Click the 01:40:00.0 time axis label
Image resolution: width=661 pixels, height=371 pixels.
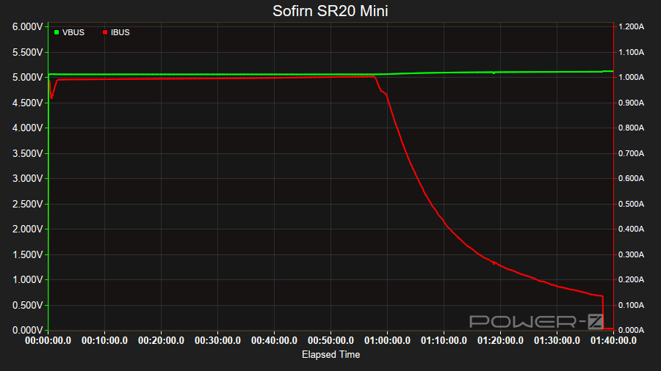pyautogui.click(x=613, y=341)
